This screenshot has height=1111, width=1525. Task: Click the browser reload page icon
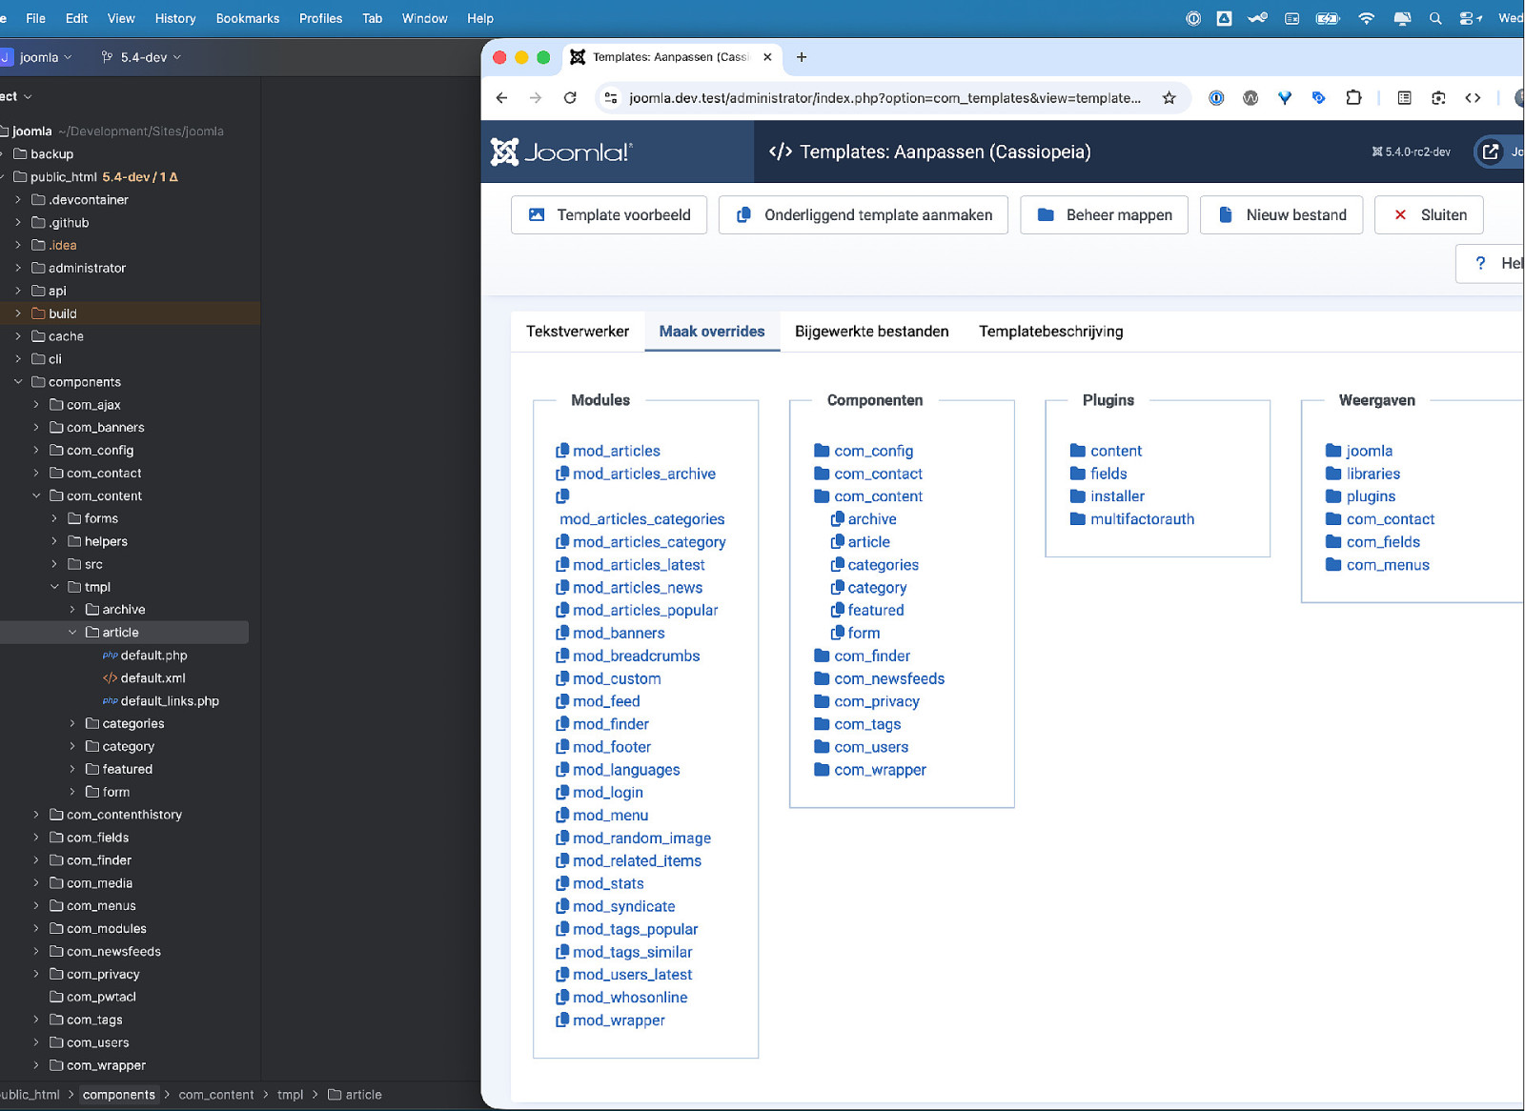[570, 98]
